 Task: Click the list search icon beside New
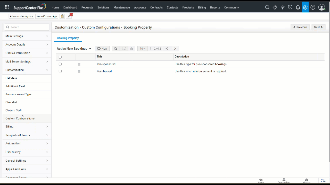click(115, 49)
